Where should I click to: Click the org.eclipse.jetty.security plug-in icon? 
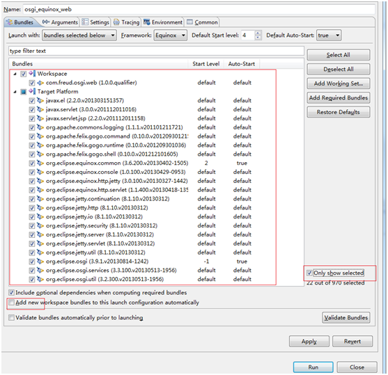(40, 225)
